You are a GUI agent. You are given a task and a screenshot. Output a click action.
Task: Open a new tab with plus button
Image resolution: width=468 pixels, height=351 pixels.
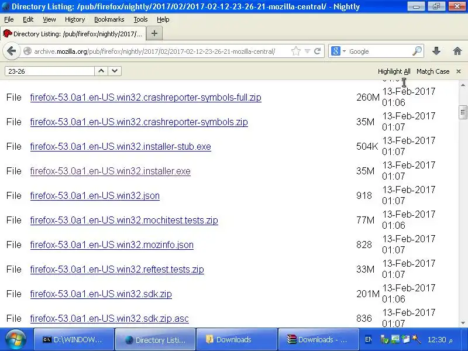point(154,33)
